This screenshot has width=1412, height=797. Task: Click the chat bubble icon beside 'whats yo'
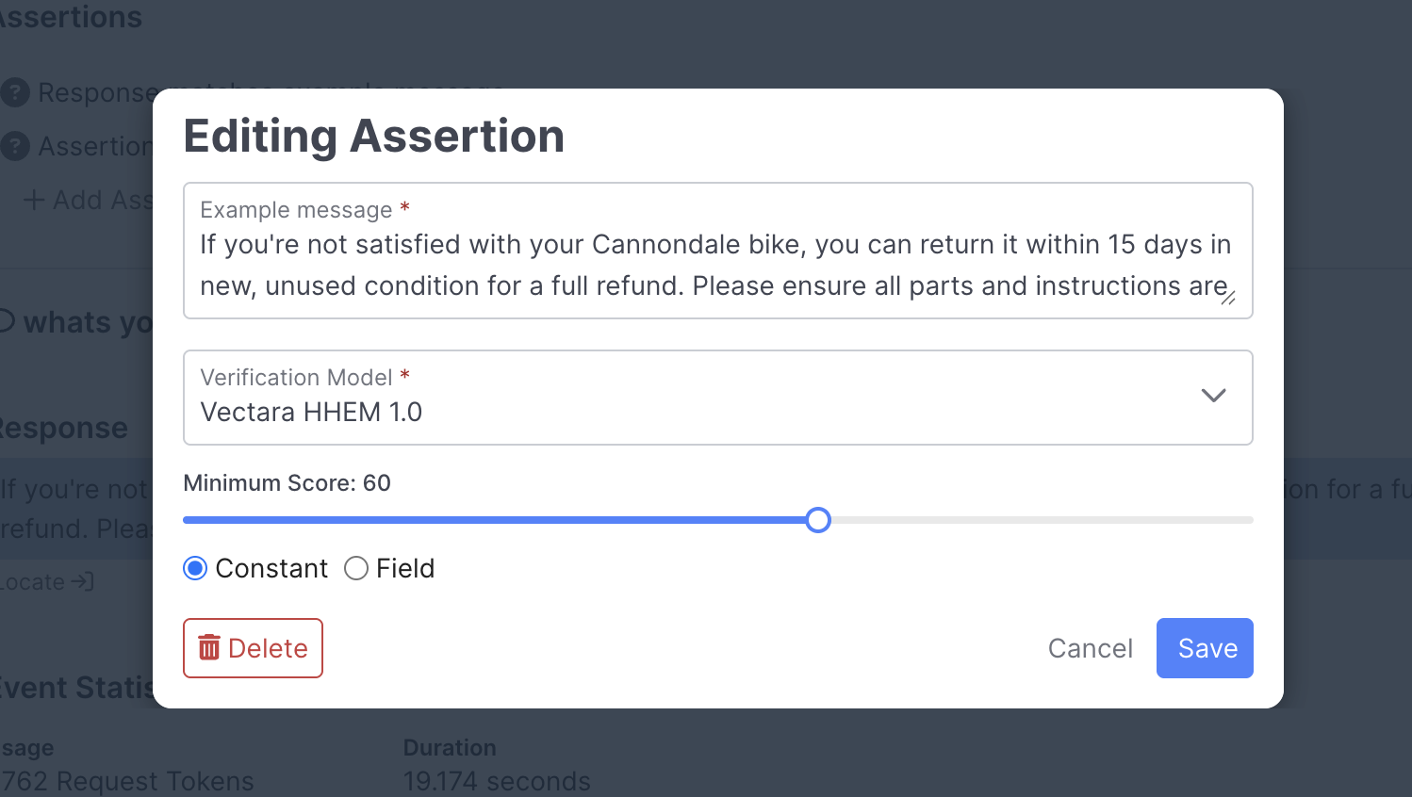point(6,321)
